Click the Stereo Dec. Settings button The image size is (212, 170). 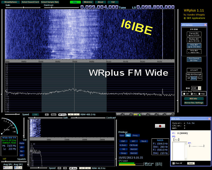(x=194, y=103)
